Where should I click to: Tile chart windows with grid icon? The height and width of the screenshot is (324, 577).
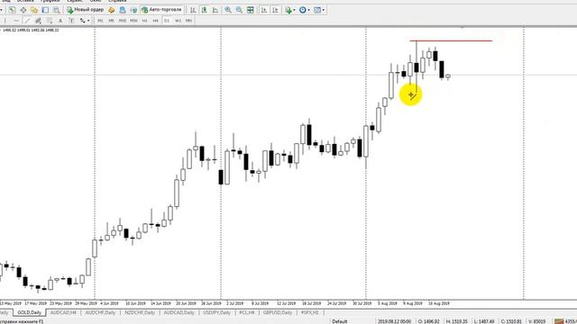coord(251,10)
